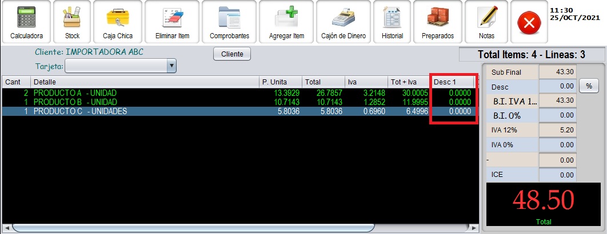Expand the Tarjeta dropdown
This screenshot has height=234, width=607.
pos(171,67)
